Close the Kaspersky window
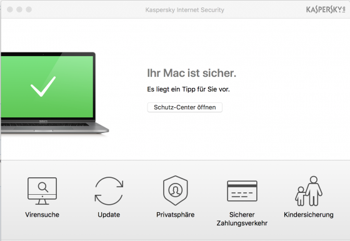The width and height of the screenshot is (350, 241). (x=10, y=9)
